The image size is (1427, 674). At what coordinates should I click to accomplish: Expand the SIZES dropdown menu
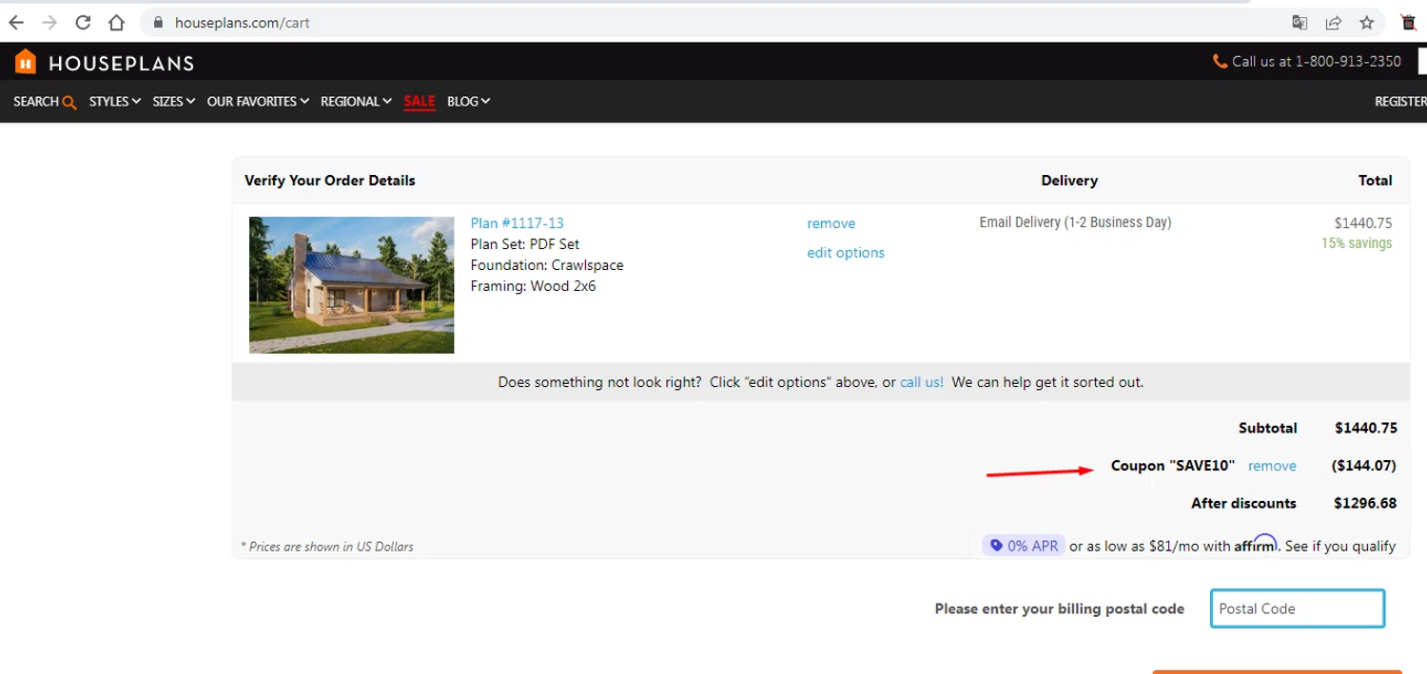[174, 101]
